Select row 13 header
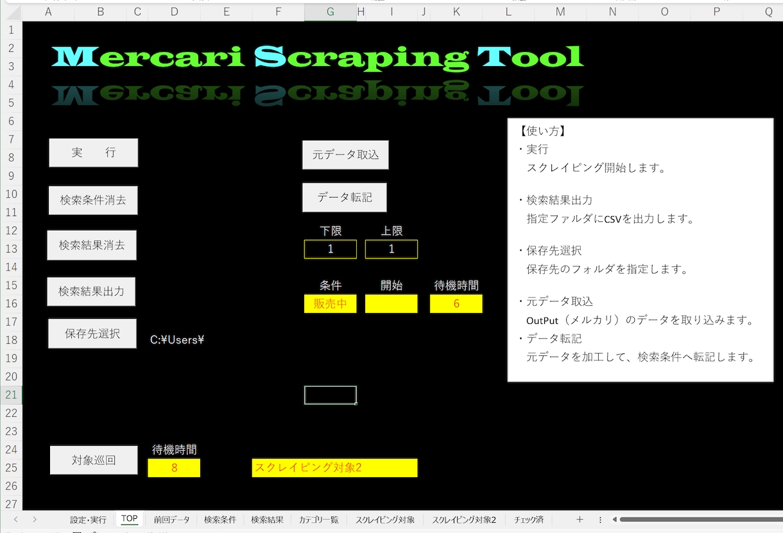The width and height of the screenshot is (783, 533). pyautogui.click(x=11, y=249)
